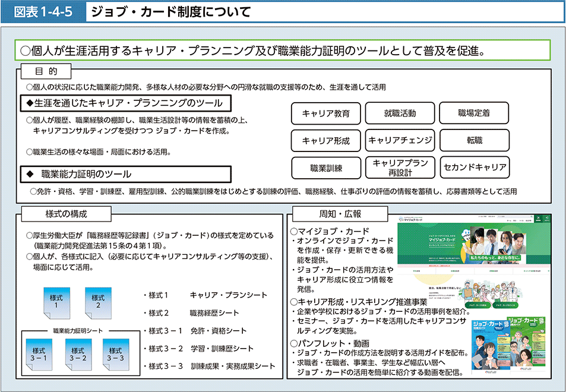
Task: Select the 様式3-2 sheet icon
Action: click(78, 355)
